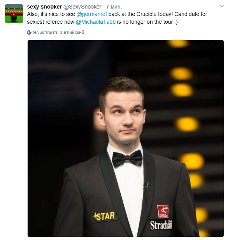Open the attached referee photo
The image size is (228, 240).
click(126, 138)
